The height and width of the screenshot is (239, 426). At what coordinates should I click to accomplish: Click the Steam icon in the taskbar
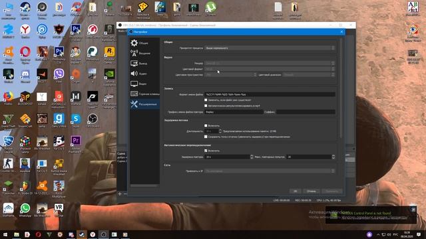point(81,234)
